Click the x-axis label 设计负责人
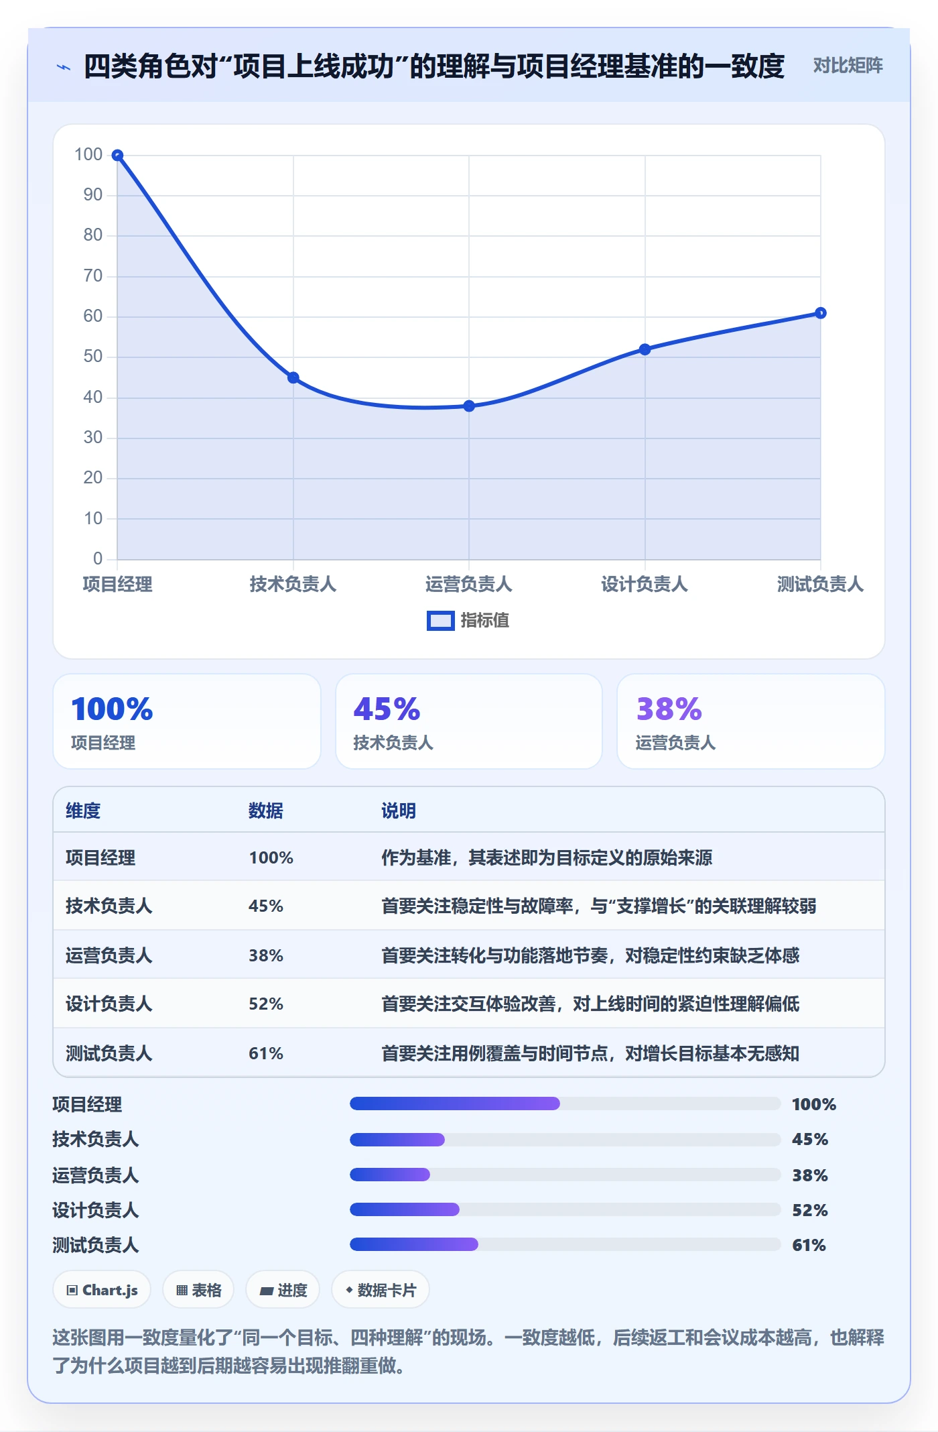 pyautogui.click(x=645, y=585)
